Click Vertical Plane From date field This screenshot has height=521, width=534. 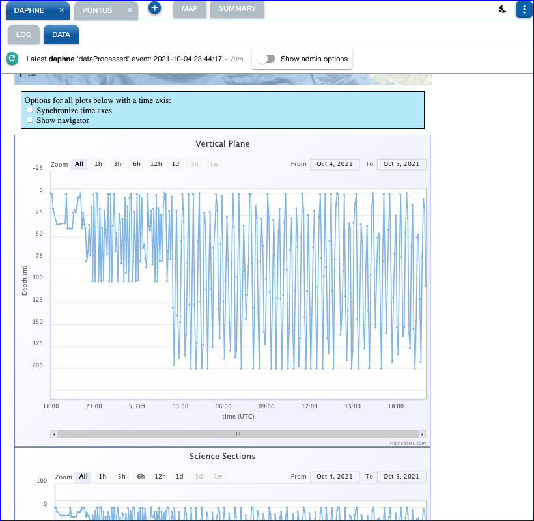coord(334,164)
